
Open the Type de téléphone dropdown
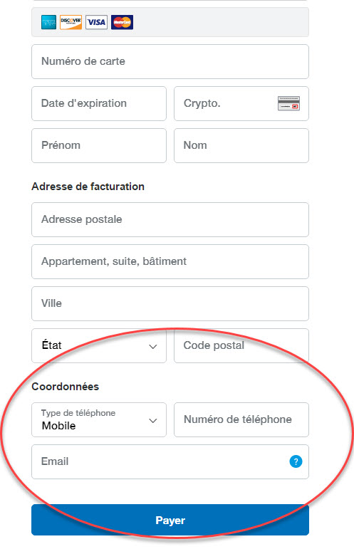(99, 420)
